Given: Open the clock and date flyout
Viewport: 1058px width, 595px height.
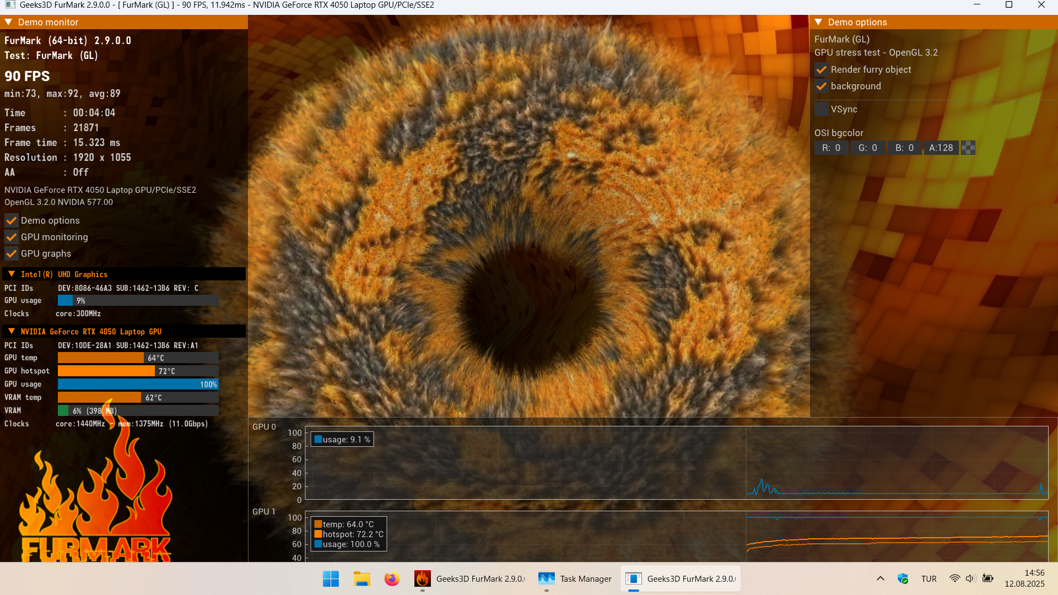Looking at the screenshot, I should 1024,578.
